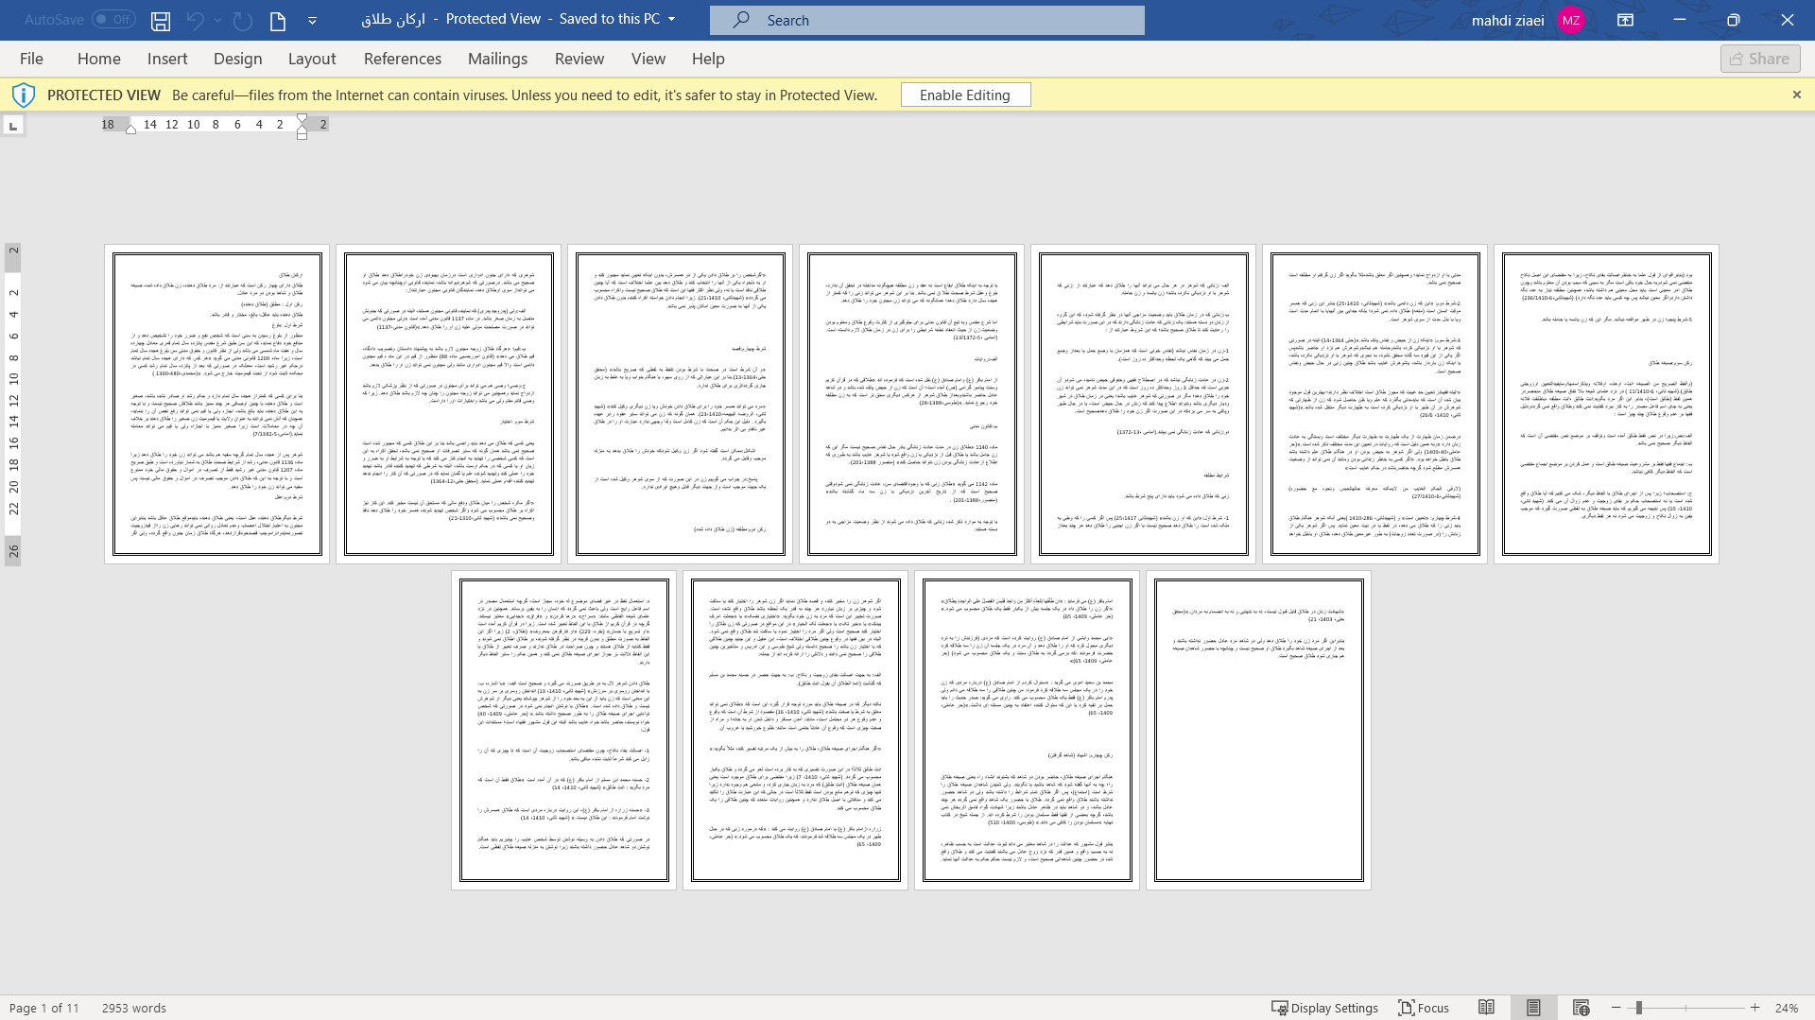Toggle the AutoSave switch
The height and width of the screenshot is (1020, 1815).
click(x=113, y=19)
